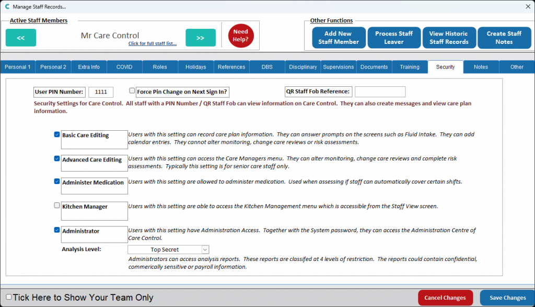Open the DBS tab

tap(267, 67)
